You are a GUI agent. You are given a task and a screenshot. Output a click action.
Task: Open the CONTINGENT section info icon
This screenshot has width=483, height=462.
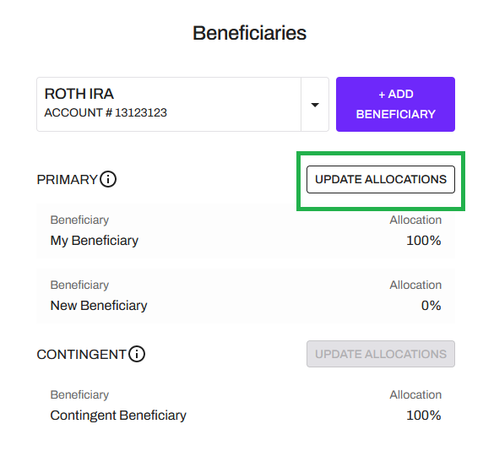[137, 354]
